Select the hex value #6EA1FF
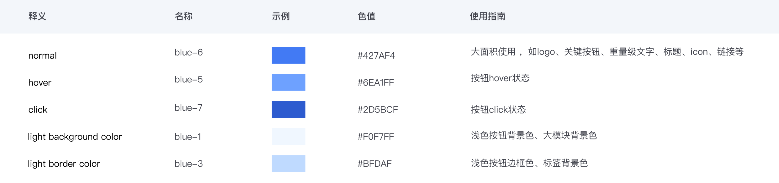The height and width of the screenshot is (183, 779). [x=376, y=83]
